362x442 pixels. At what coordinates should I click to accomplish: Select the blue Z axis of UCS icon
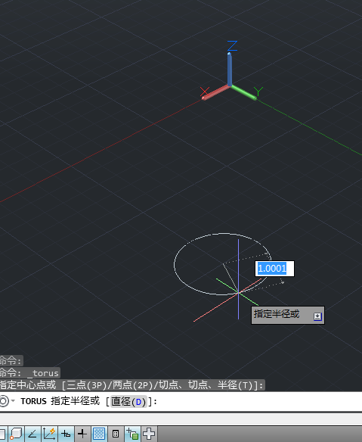pos(230,69)
